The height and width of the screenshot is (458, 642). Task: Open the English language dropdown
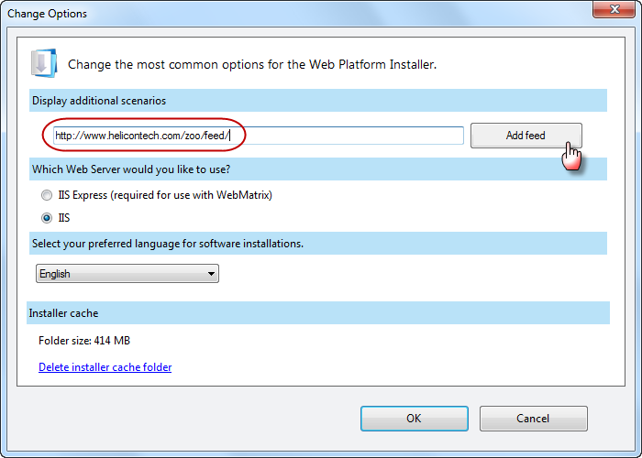pos(127,274)
